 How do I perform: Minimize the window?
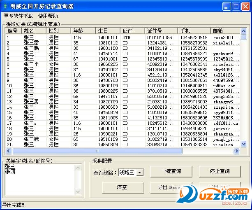pyautogui.click(x=227, y=7)
